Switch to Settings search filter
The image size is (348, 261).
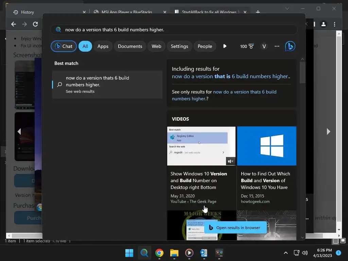coord(179,46)
